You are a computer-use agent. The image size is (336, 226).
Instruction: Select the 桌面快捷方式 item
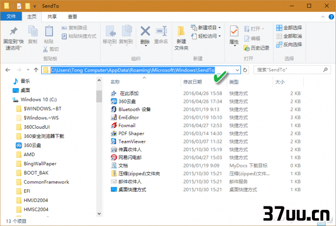pyautogui.click(x=129, y=189)
